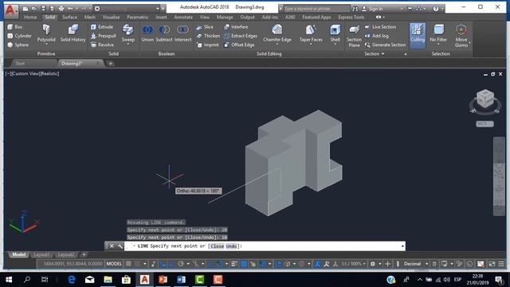Close the command line window
510x287 pixels.
(x=112, y=246)
